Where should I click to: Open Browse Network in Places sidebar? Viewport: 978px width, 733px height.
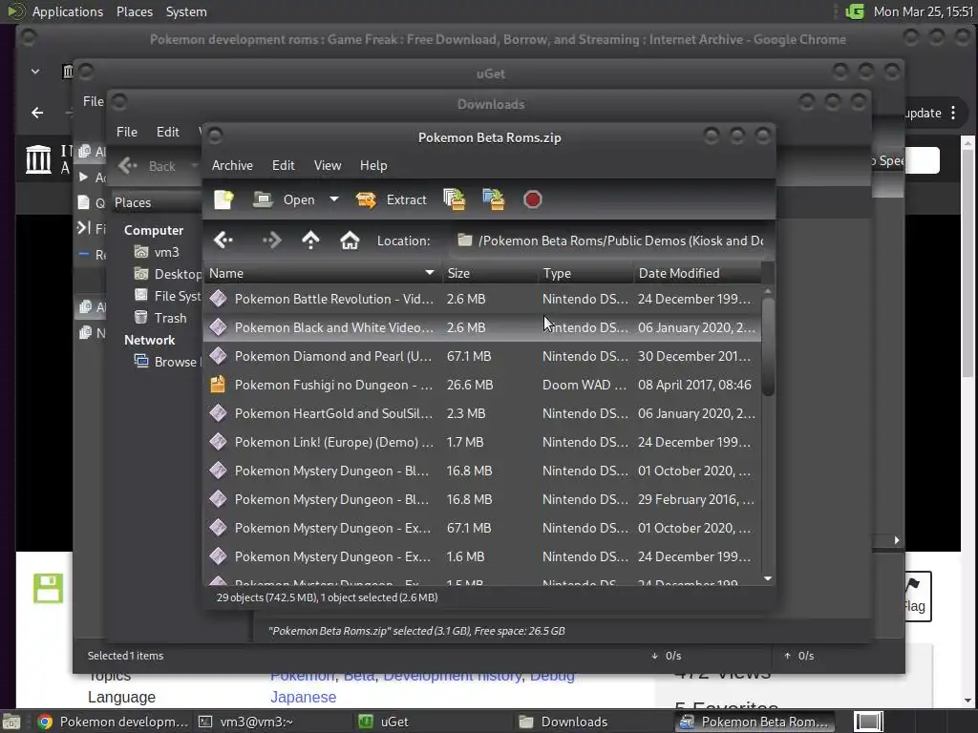(x=166, y=362)
